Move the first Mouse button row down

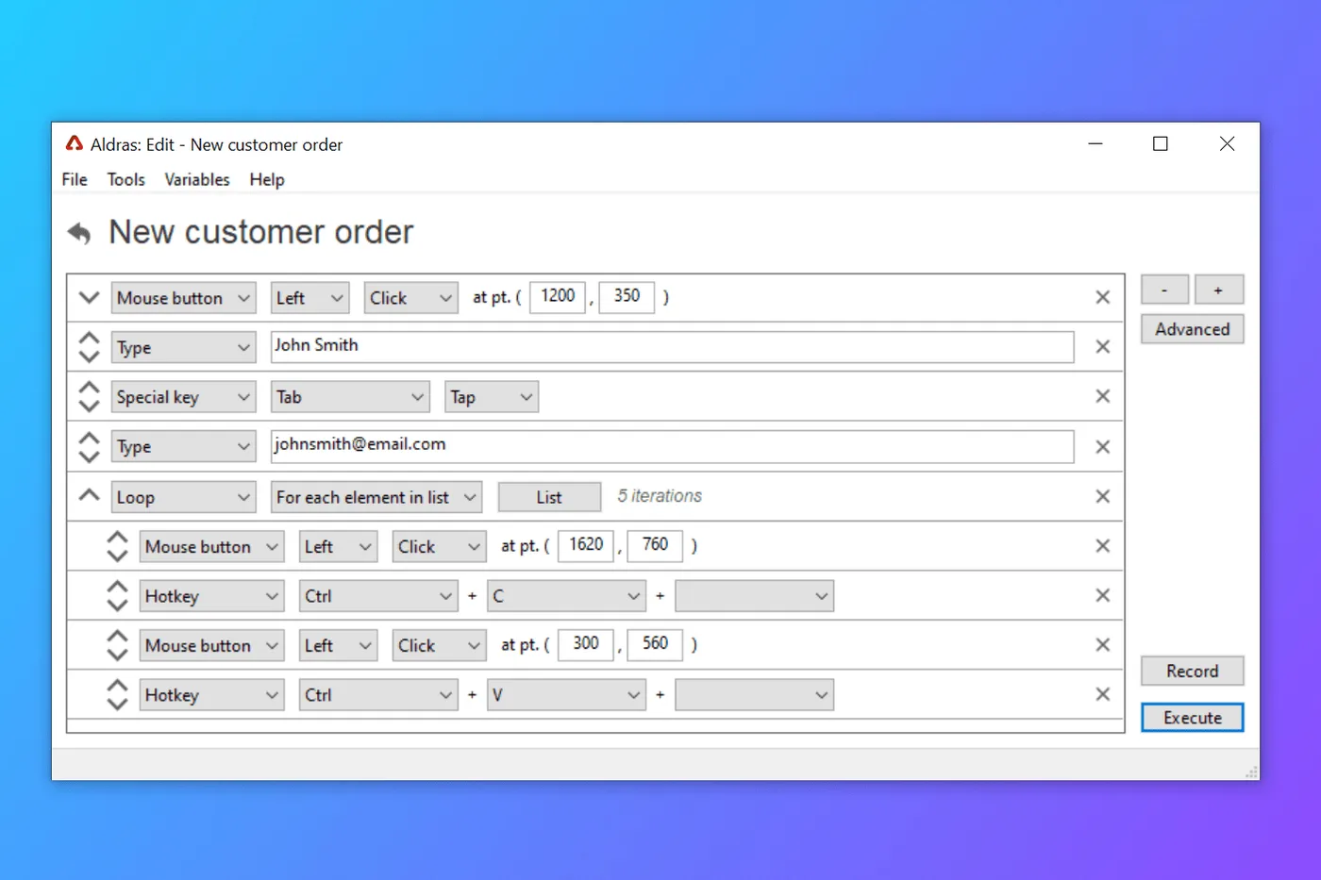click(x=89, y=298)
